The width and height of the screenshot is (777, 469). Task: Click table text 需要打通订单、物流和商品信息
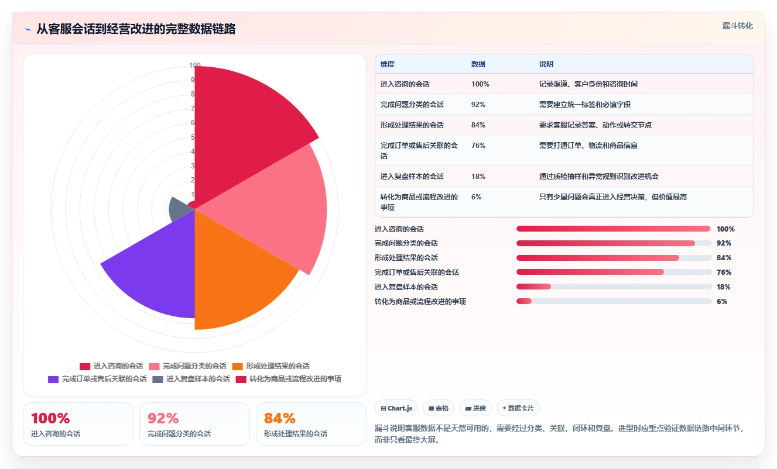pyautogui.click(x=588, y=146)
